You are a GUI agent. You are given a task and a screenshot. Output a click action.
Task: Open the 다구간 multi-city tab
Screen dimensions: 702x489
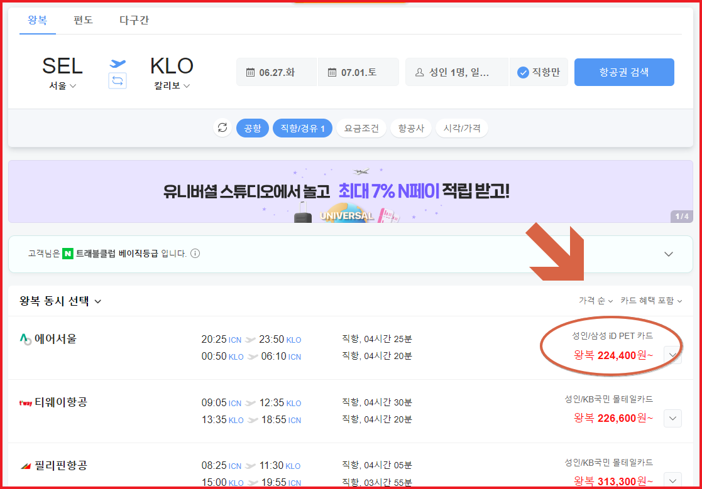[134, 20]
